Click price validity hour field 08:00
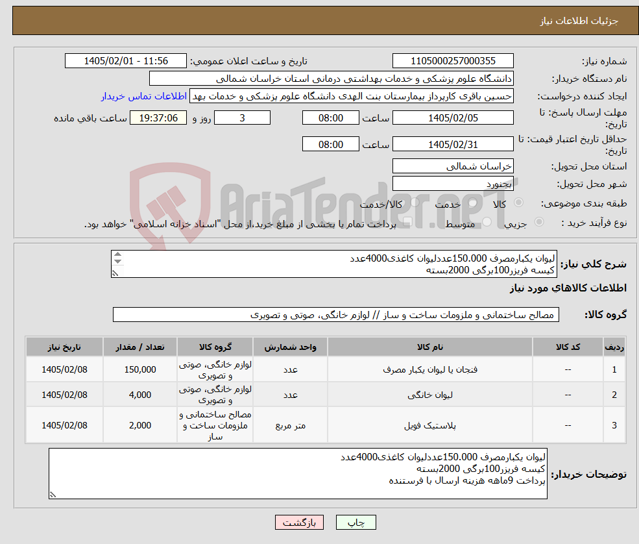Viewport: 639px width, 544px height. (x=330, y=144)
